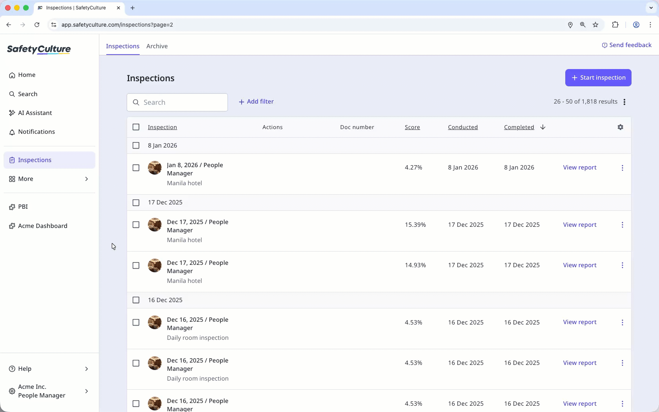
Task: Click the site information icon in the address bar
Action: (54, 25)
